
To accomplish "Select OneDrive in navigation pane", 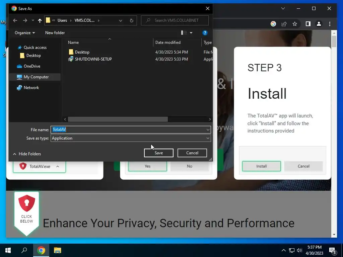I will click(32, 66).
